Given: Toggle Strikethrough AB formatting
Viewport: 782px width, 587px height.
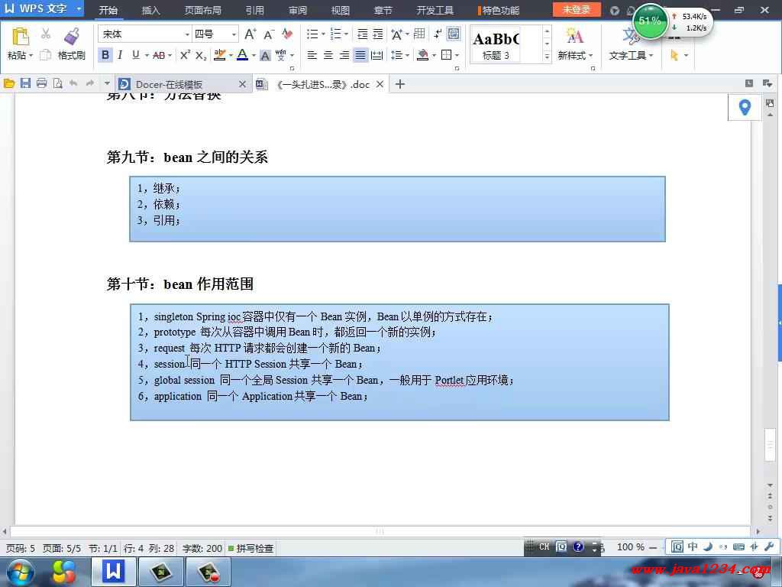Looking at the screenshot, I should click(x=159, y=55).
